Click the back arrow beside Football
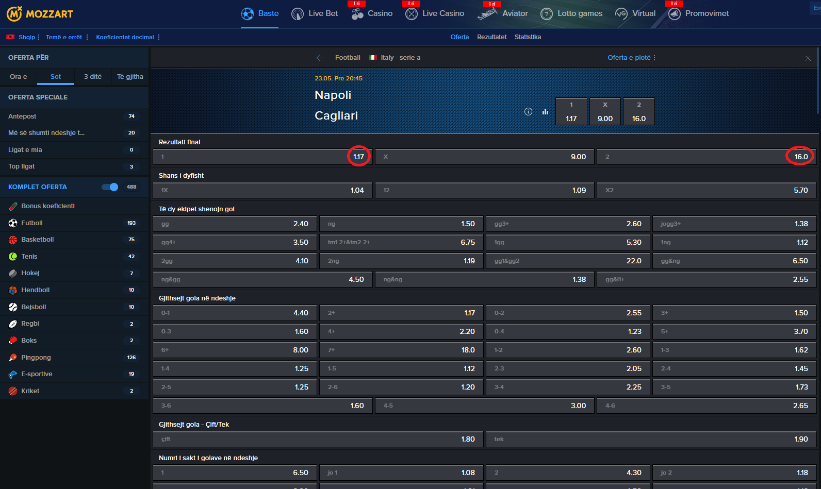 point(320,58)
